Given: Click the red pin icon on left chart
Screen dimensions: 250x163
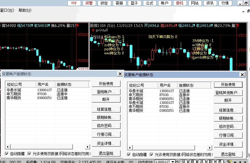Looking at the screenshot, I should click(77, 25).
